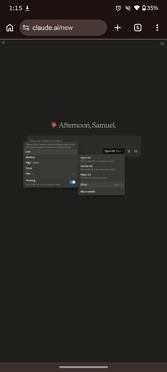Image resolution: width=167 pixels, height=372 pixels.
Task: Tap the claude.ai/new address bar
Action: [x=63, y=28]
